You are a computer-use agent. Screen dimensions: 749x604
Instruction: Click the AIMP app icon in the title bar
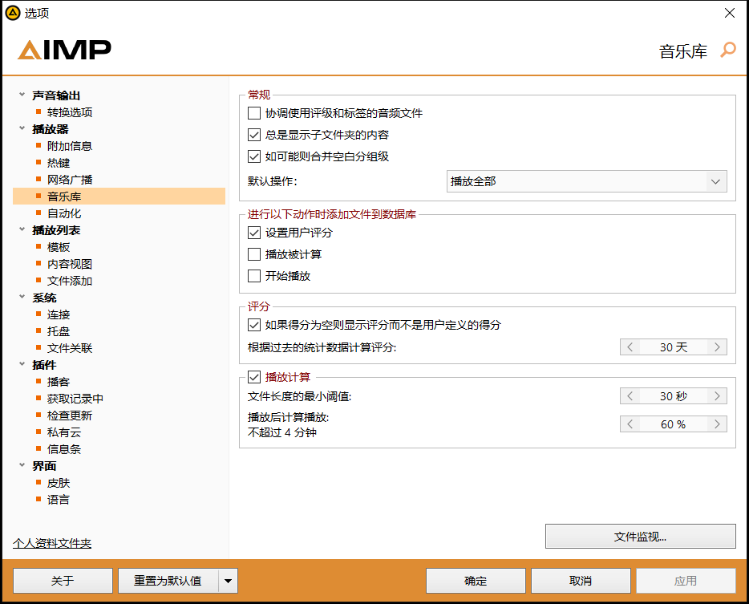[x=12, y=13]
